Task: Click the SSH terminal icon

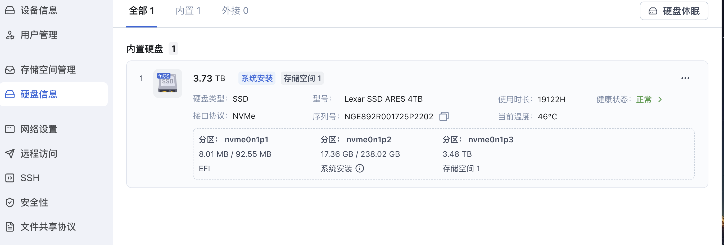Action: [x=10, y=178]
